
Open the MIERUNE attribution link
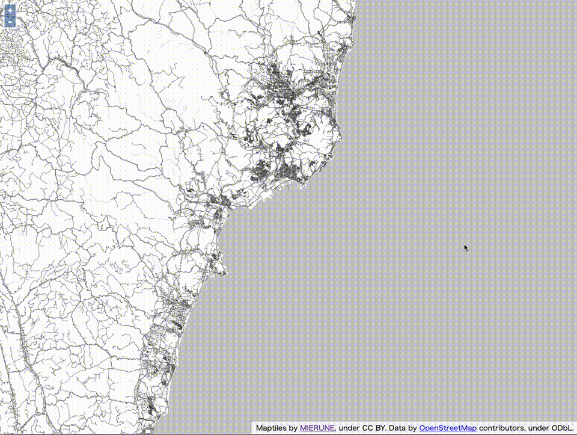317,428
